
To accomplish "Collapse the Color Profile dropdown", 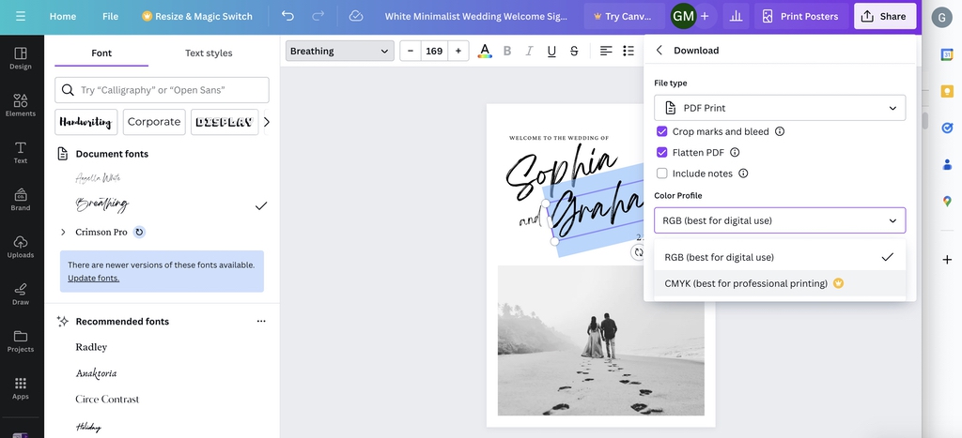I will click(779, 220).
